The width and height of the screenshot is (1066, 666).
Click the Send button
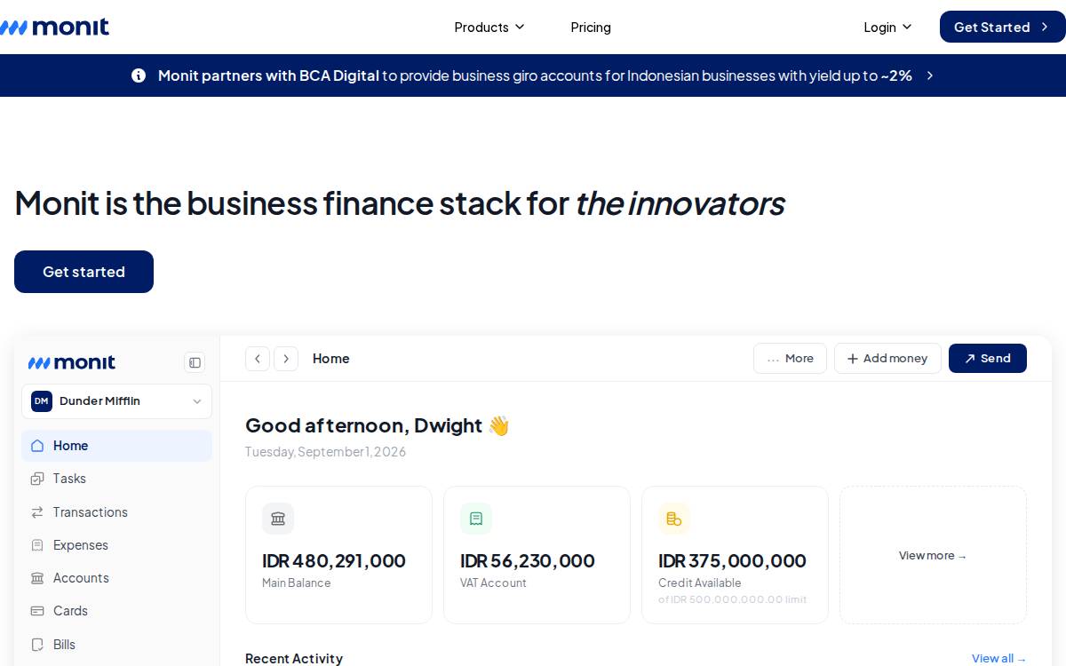[x=988, y=359]
